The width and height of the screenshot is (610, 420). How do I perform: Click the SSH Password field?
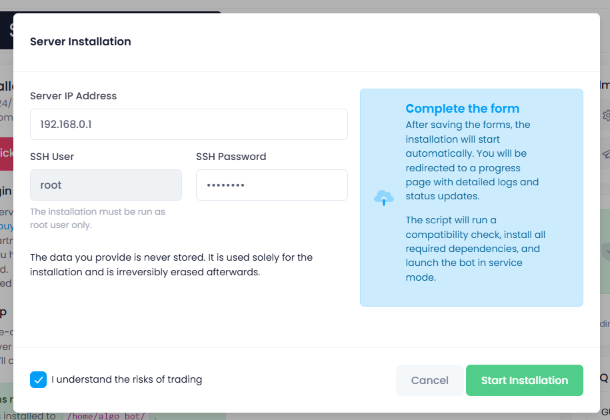(271, 185)
